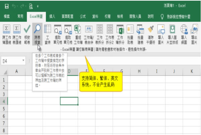Click the lightbulb Tell Me icon
The width and height of the screenshot is (201, 135).
pyautogui.click(x=162, y=16)
